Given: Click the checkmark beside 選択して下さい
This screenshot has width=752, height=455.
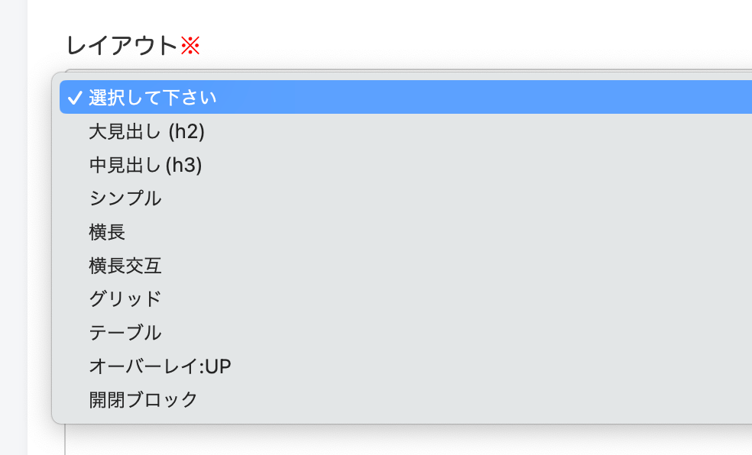Looking at the screenshot, I should 74,98.
